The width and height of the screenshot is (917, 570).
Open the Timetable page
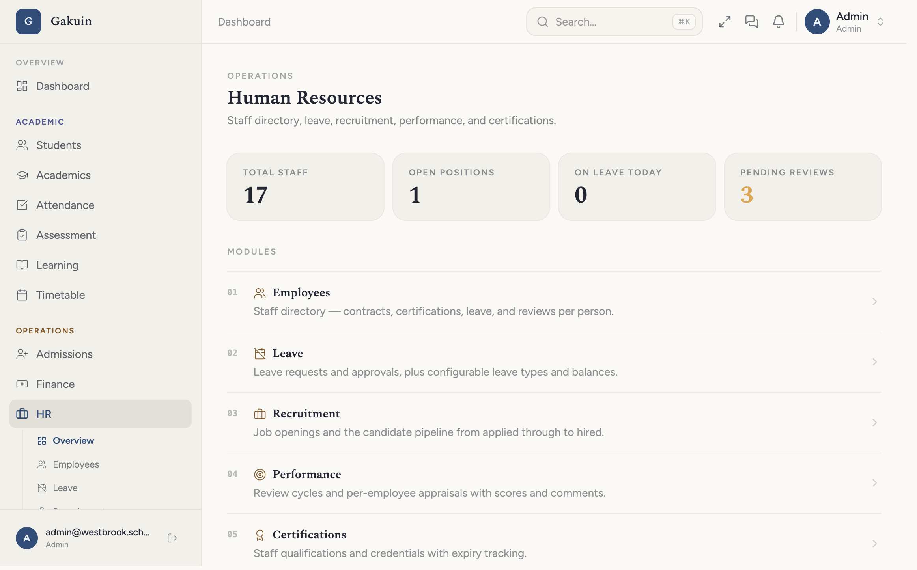[x=101, y=295]
